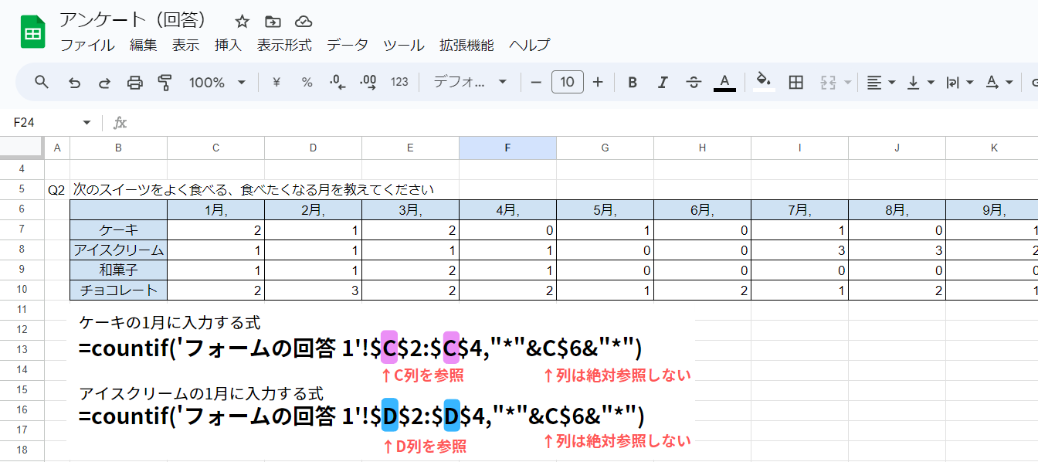Click the undo arrow icon

tap(74, 82)
